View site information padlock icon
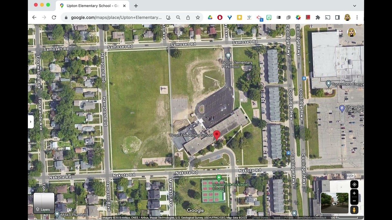Image resolution: width=392 pixels, height=220 pixels. (x=66, y=18)
